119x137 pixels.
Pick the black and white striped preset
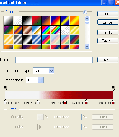click(x=27, y=39)
